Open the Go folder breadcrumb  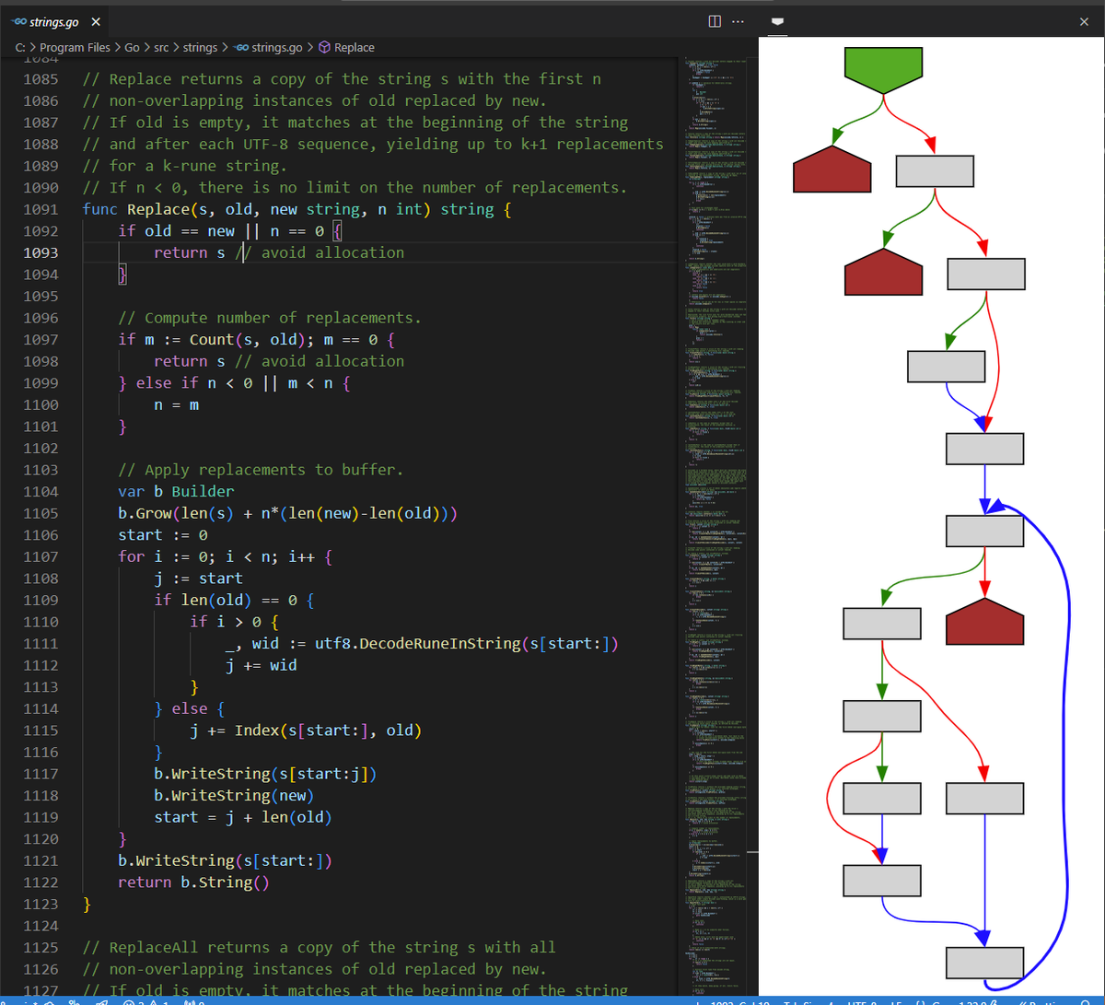pyautogui.click(x=132, y=47)
